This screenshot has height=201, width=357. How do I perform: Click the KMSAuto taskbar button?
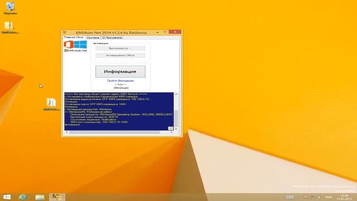pos(57,197)
